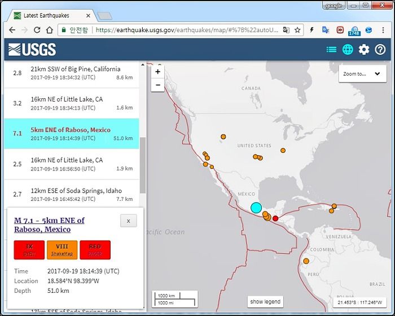
Task: Open settings gear in USGS header
Action: (364, 50)
